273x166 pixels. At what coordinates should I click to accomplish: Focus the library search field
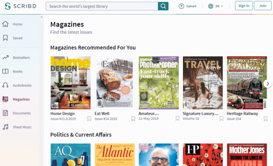pos(102,6)
